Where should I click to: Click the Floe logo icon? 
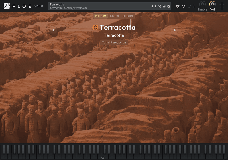tap(7, 6)
